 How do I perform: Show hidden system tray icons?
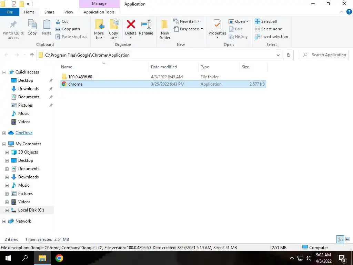[x=292, y=258]
